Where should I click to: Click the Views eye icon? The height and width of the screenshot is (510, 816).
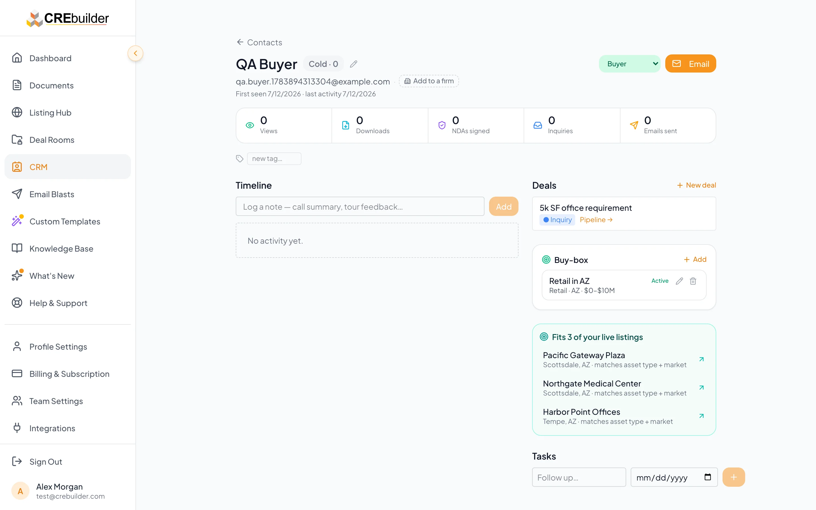tap(250, 126)
